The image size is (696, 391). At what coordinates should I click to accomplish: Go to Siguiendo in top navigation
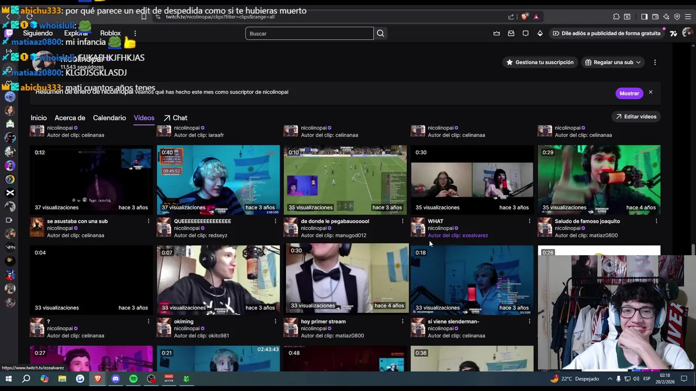[x=38, y=33]
